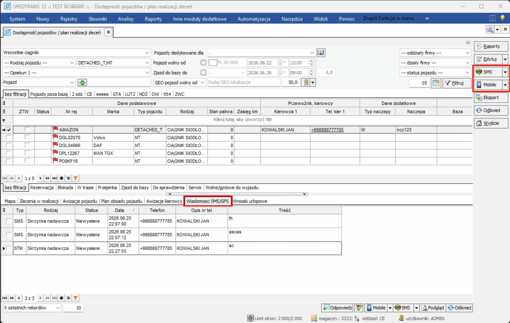Click orange filter icon in vehicle navigator
This screenshot has height=323, width=510.
(x=76, y=178)
